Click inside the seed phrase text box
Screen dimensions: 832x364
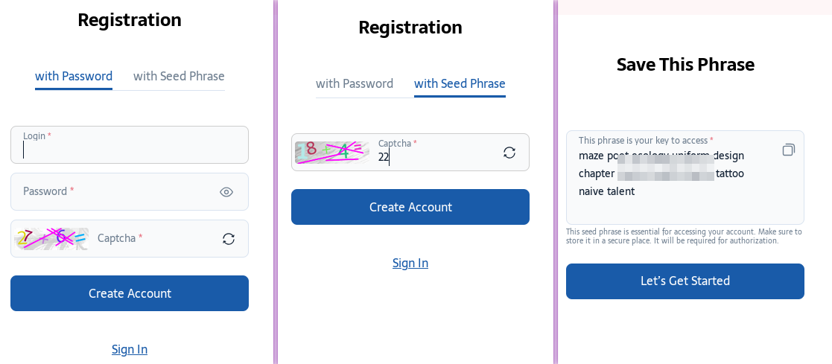685,178
